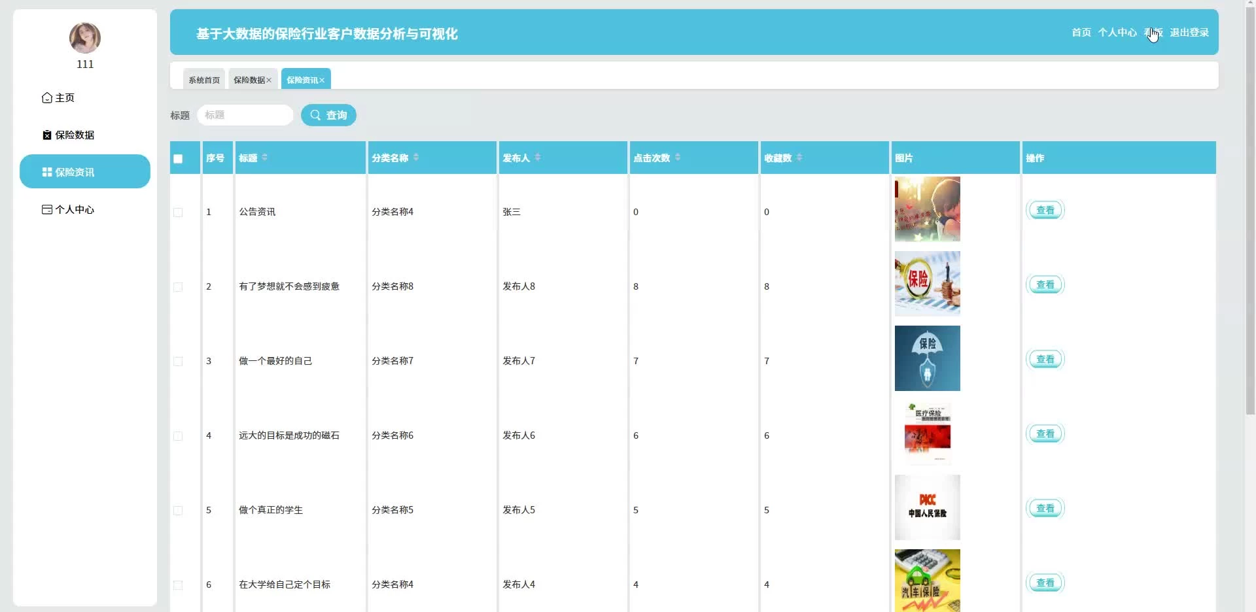Sort by the 发布人 column arrows
1256x612 pixels.
[x=538, y=157]
